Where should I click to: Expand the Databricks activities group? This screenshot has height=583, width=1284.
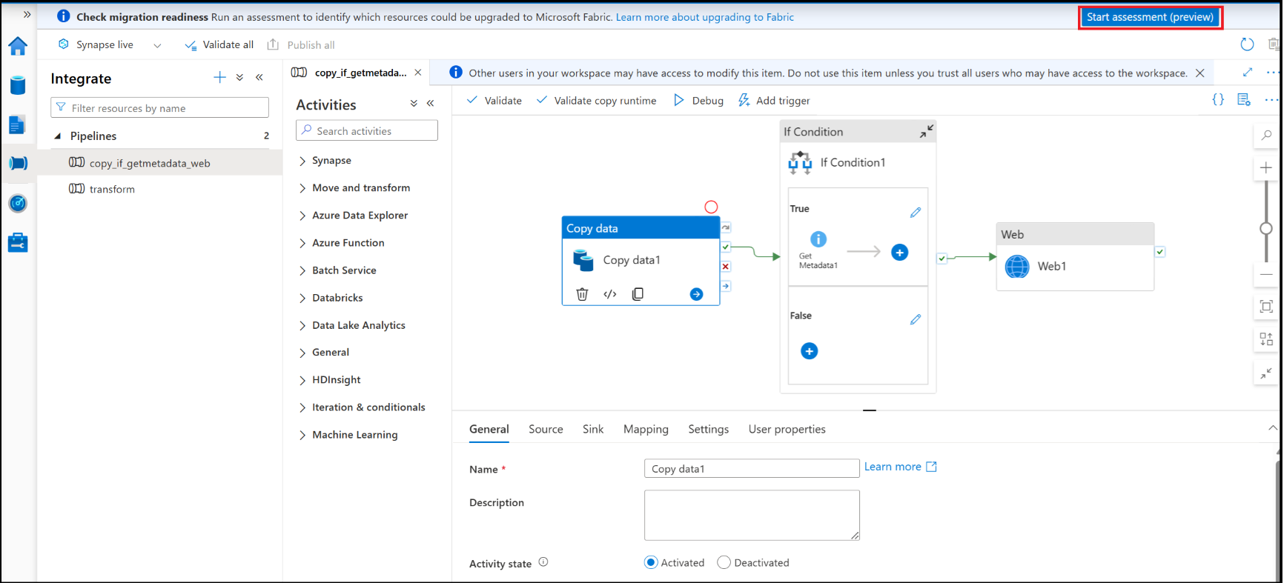pos(302,298)
